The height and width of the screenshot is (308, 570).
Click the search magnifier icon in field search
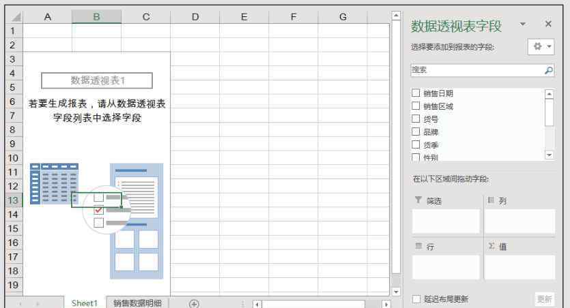pyautogui.click(x=549, y=70)
